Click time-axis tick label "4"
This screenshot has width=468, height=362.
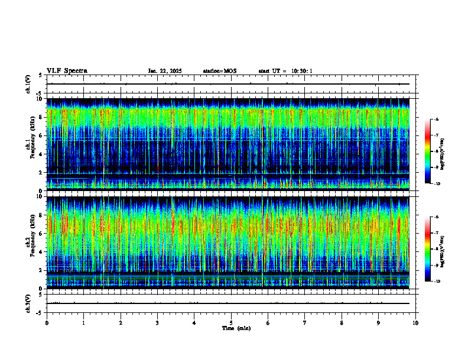pyautogui.click(x=194, y=323)
